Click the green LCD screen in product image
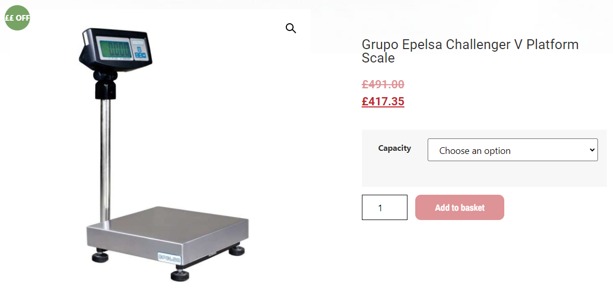Image resolution: width=613 pixels, height=297 pixels. 115,51
